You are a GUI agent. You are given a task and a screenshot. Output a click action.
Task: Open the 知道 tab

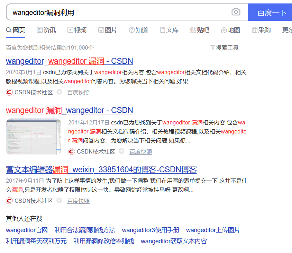[138, 30]
